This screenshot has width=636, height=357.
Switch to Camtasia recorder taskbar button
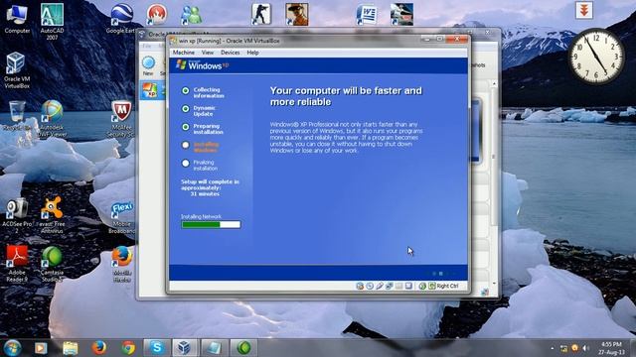click(x=243, y=348)
